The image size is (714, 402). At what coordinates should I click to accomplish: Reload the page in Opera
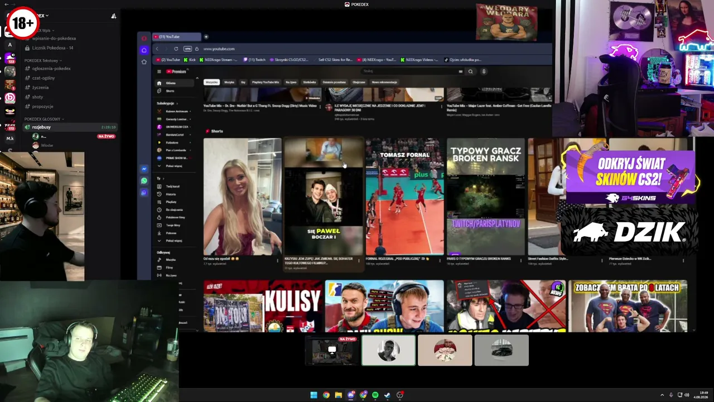[176, 49]
